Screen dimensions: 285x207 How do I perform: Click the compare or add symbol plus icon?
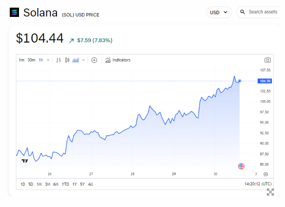[x=94, y=60]
